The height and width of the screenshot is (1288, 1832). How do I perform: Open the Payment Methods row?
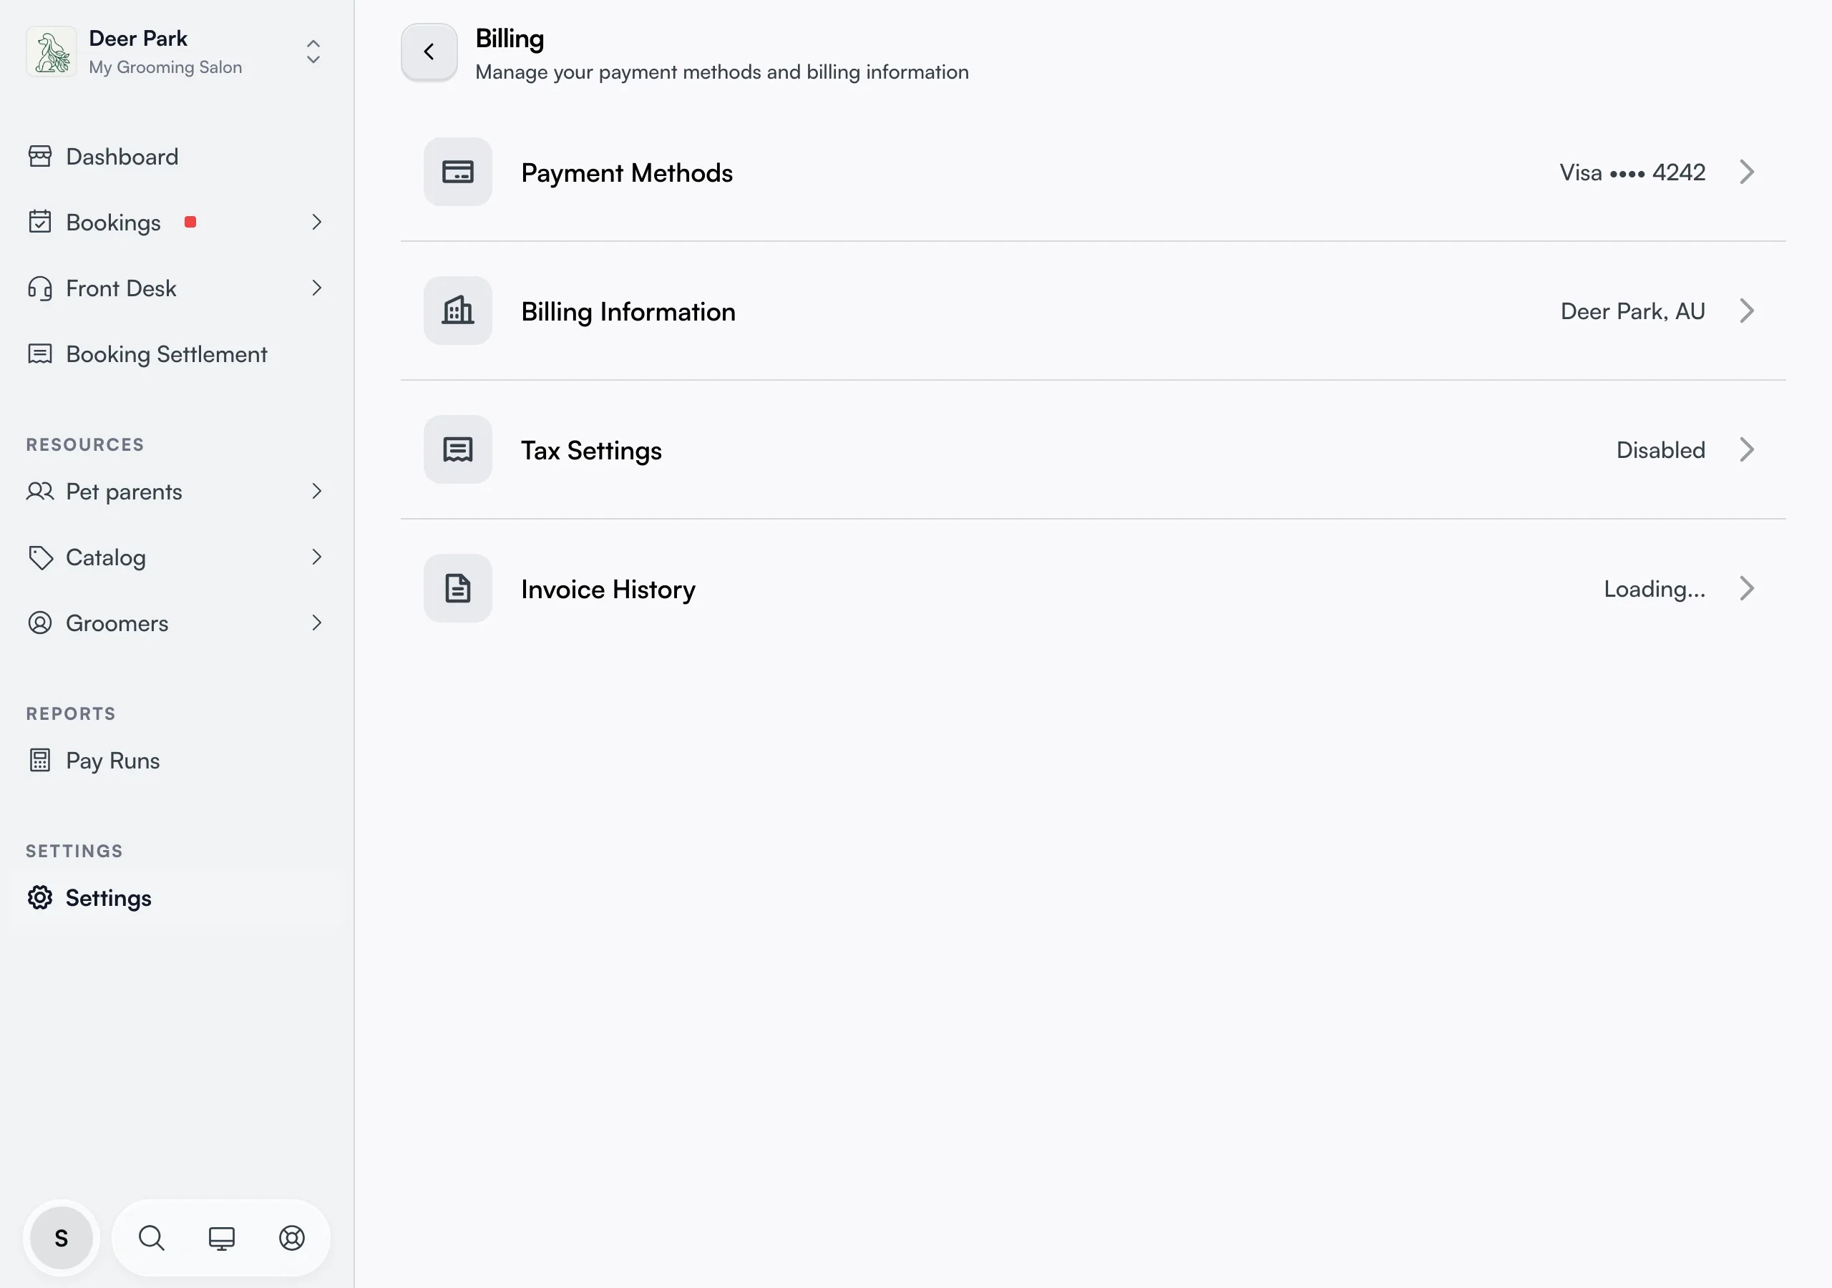point(1093,172)
